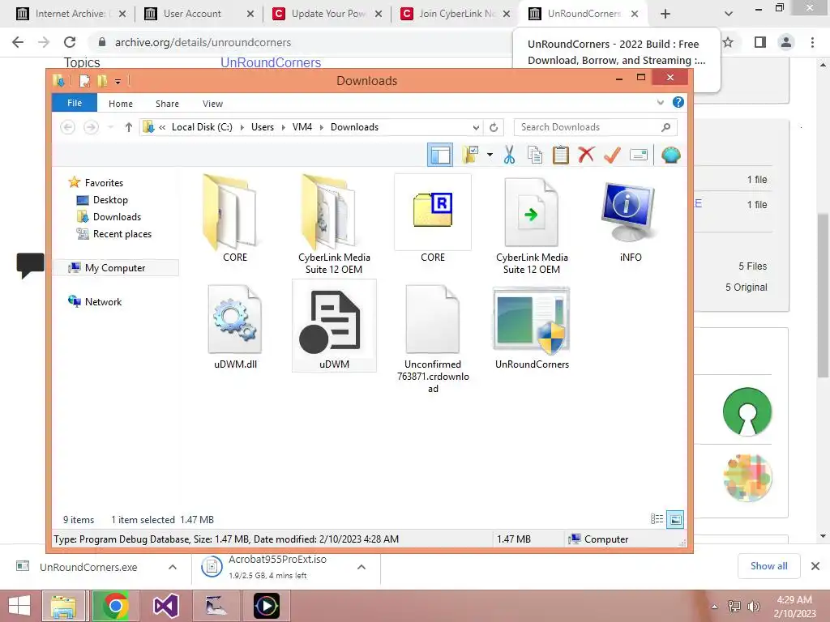Viewport: 830px width, 622px height.
Task: Refresh the Downloads folder view
Action: 494,127
